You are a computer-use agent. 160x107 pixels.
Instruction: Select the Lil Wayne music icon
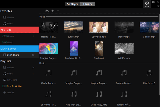[x=48, y=94]
